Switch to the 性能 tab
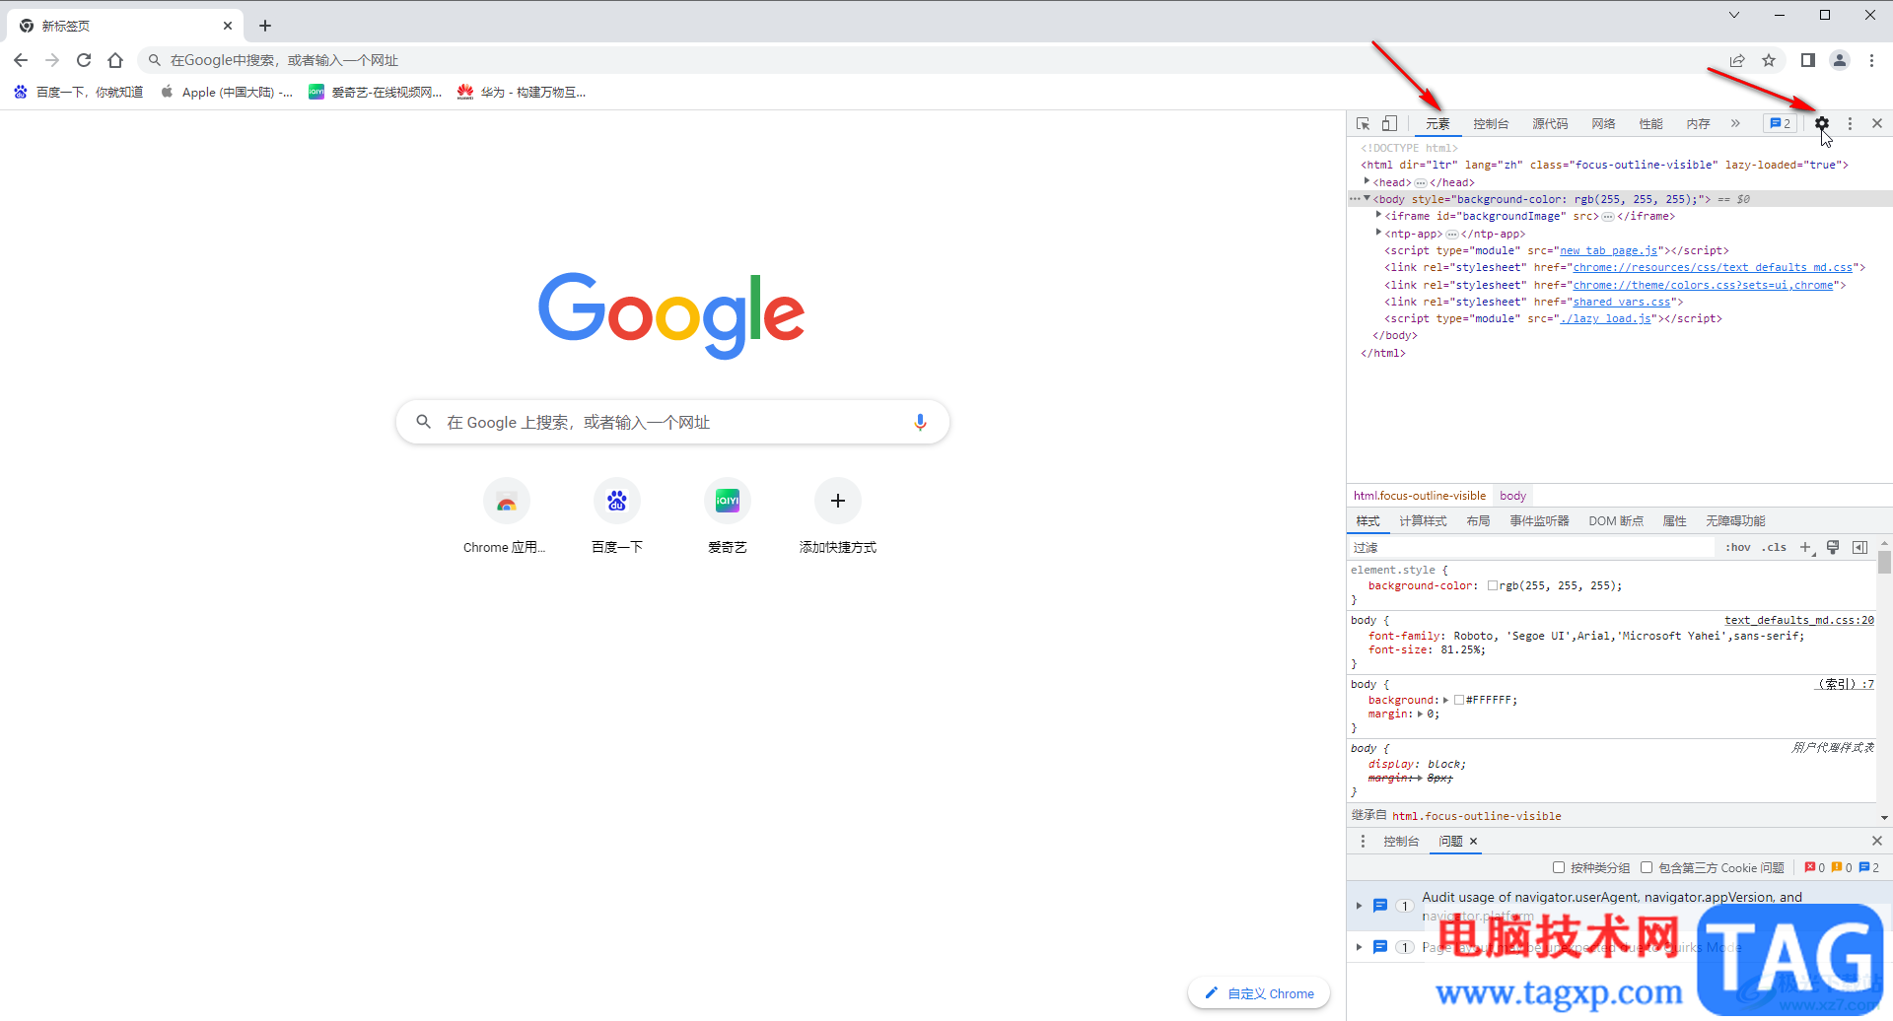 (1650, 124)
